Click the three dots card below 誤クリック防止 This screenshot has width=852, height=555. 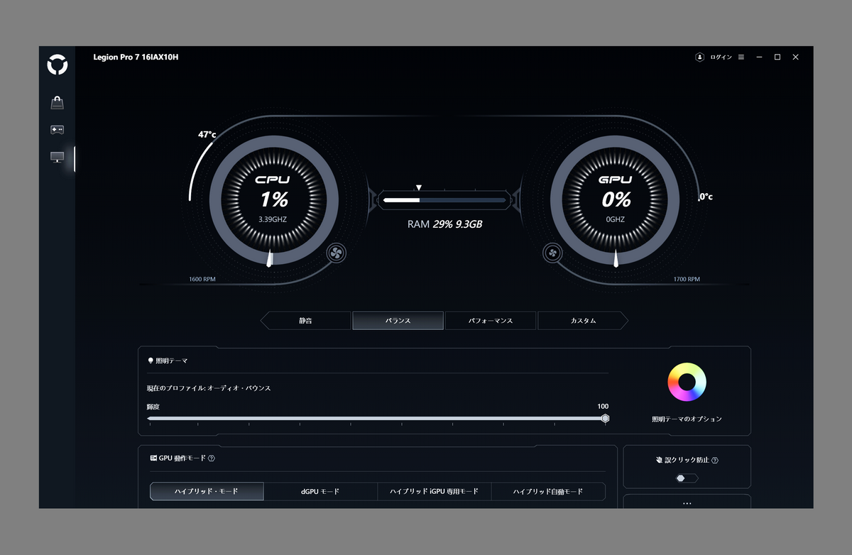[x=687, y=502]
